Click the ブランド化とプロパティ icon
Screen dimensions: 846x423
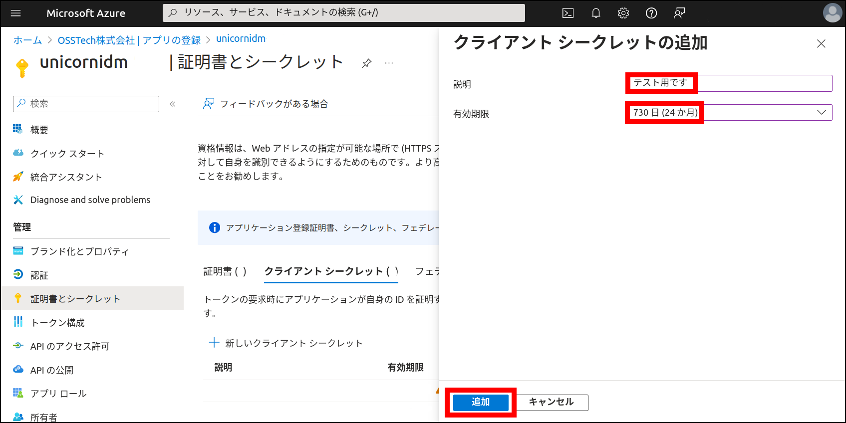click(x=18, y=250)
